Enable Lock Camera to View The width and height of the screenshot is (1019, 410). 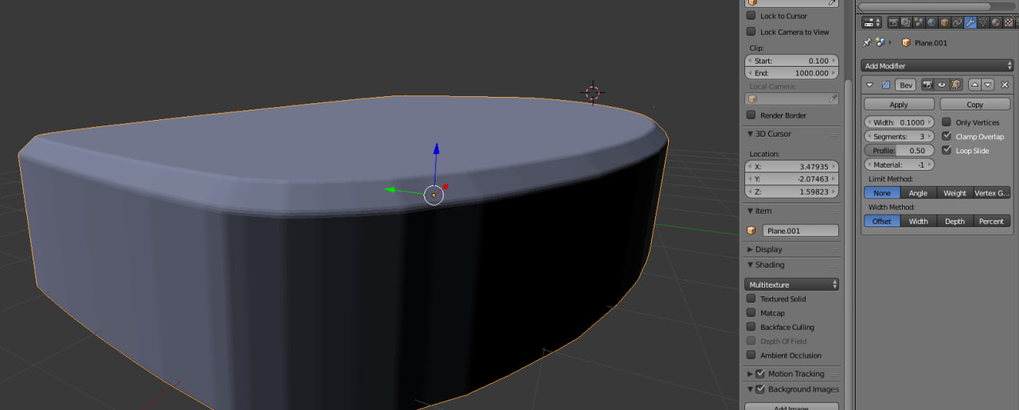(751, 32)
